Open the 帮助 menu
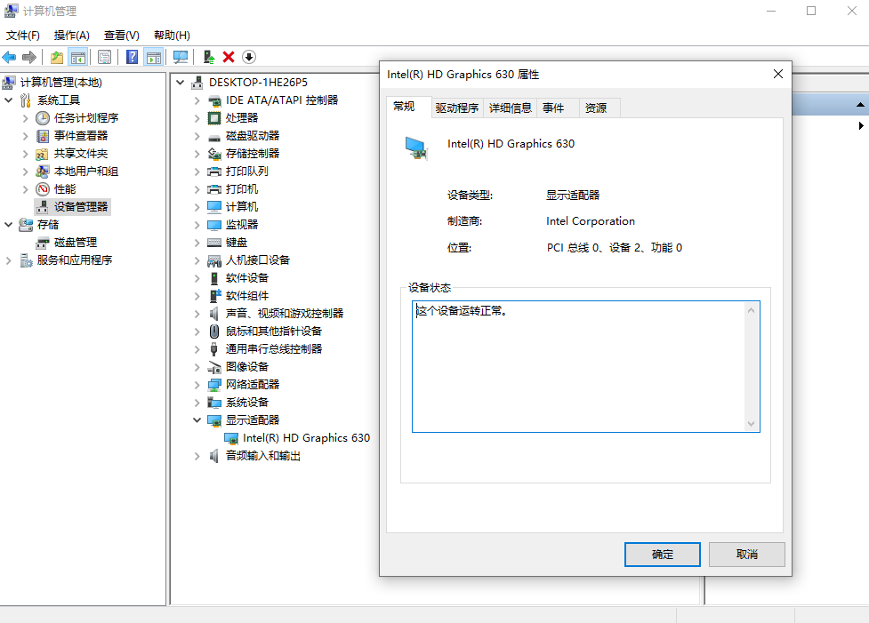 point(169,35)
